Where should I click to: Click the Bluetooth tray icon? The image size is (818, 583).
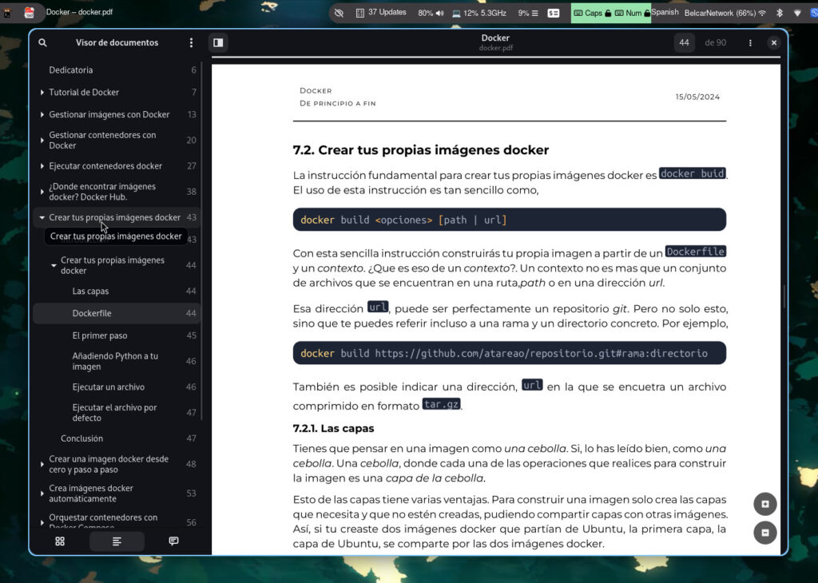pyautogui.click(x=780, y=13)
